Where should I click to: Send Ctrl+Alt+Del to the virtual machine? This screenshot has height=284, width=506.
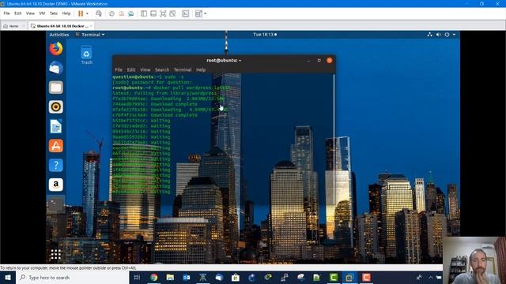pos(99,13)
